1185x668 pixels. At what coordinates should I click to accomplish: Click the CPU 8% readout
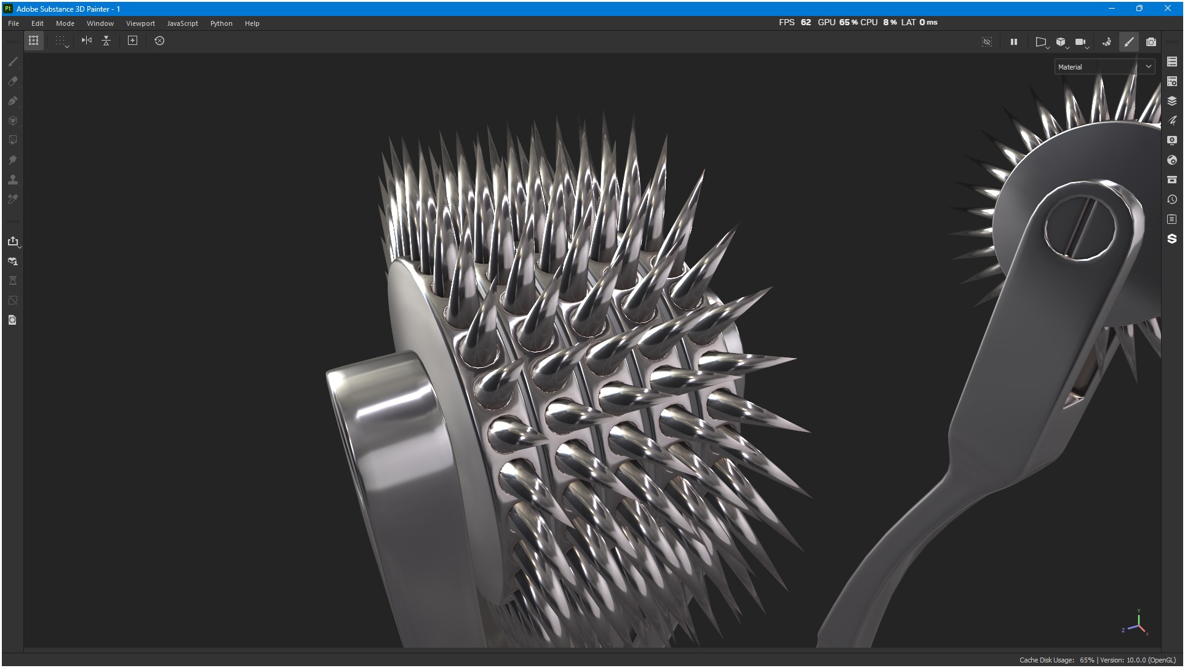(x=879, y=22)
